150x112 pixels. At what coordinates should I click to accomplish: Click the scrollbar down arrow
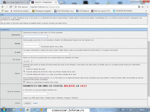tap(149, 106)
